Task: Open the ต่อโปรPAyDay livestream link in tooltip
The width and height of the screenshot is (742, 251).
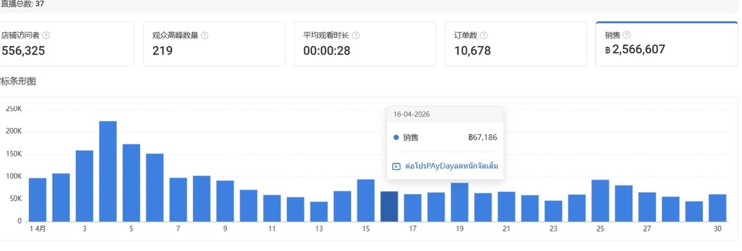Action: coord(452,166)
